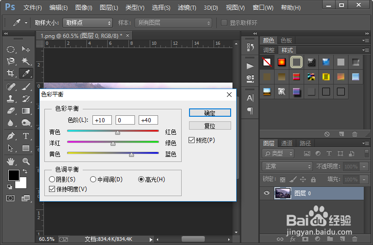Open the Character panel icon

tap(250, 98)
